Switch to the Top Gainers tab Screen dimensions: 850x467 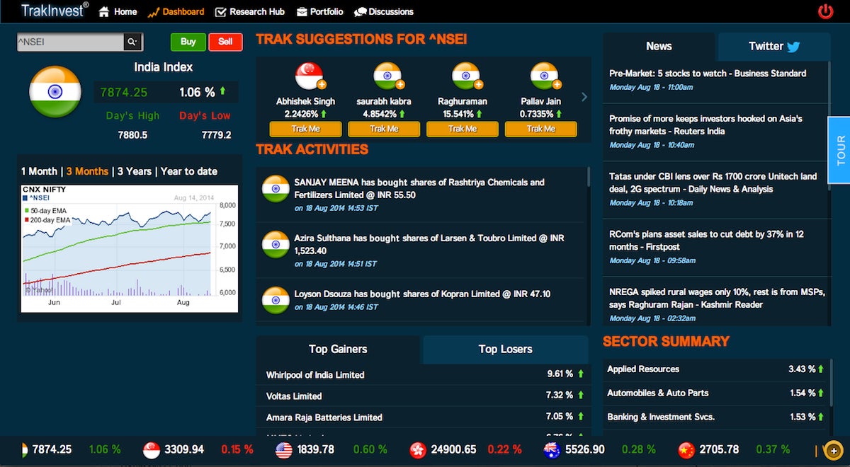click(339, 349)
